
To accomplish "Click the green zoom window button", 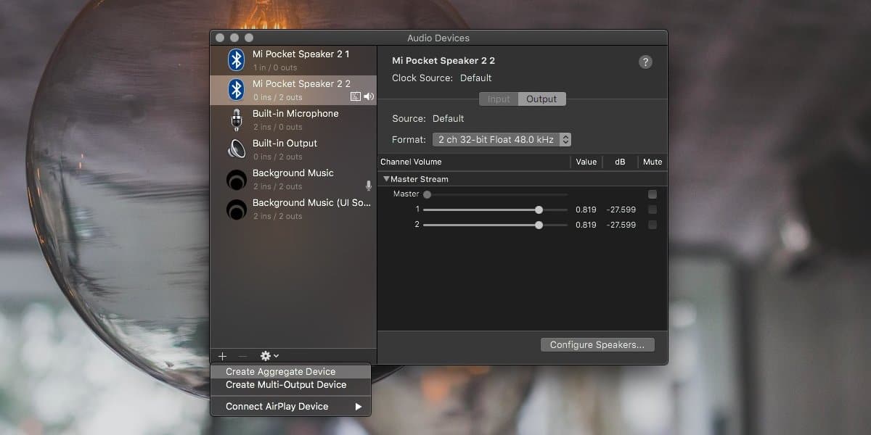I will point(249,38).
